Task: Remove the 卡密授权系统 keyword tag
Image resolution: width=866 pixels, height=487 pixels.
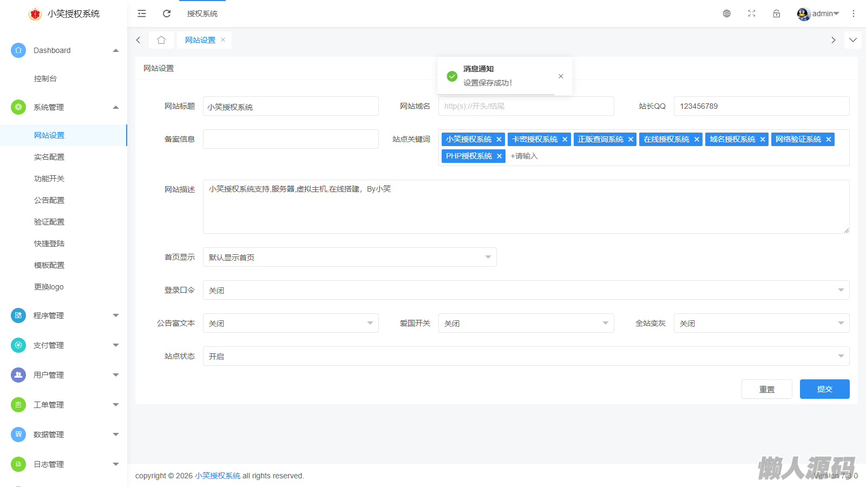Action: coord(565,140)
